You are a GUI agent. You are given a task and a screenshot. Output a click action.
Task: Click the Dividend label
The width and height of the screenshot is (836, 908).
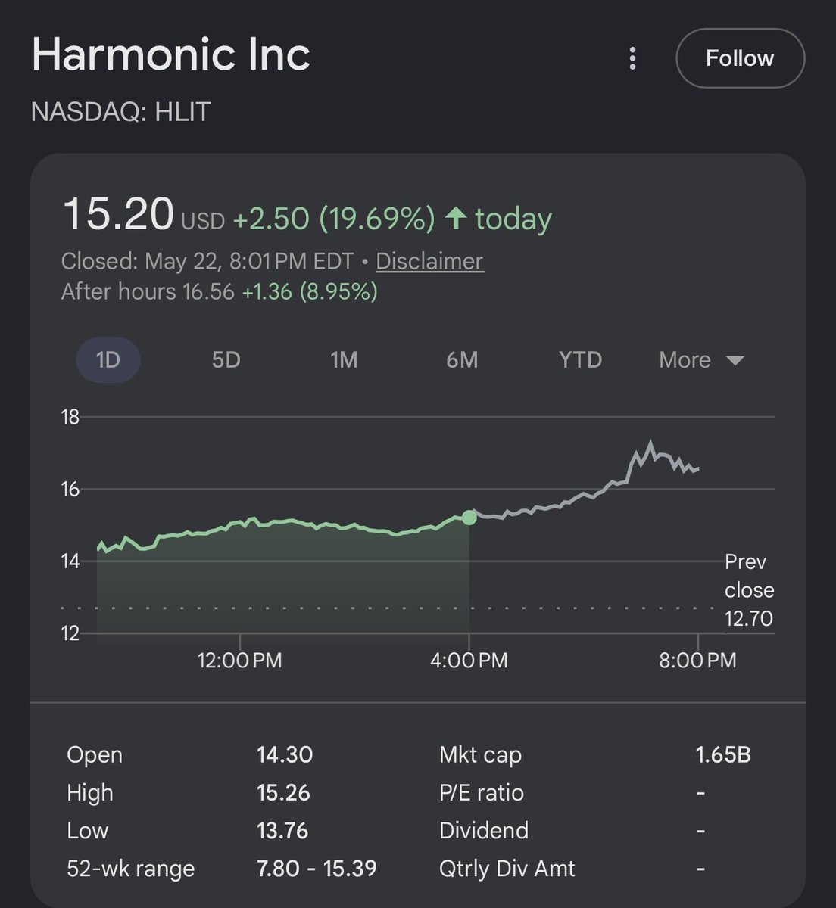(484, 831)
